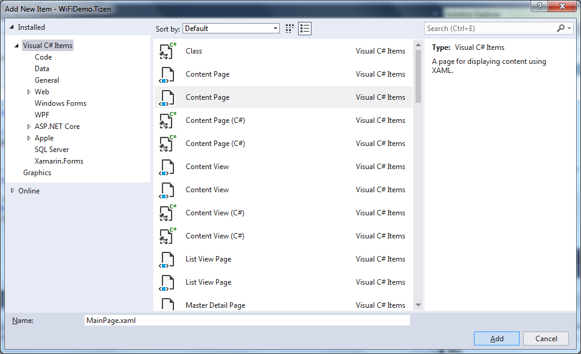Select the SQL Server category
The width and height of the screenshot is (581, 354).
[x=52, y=150]
